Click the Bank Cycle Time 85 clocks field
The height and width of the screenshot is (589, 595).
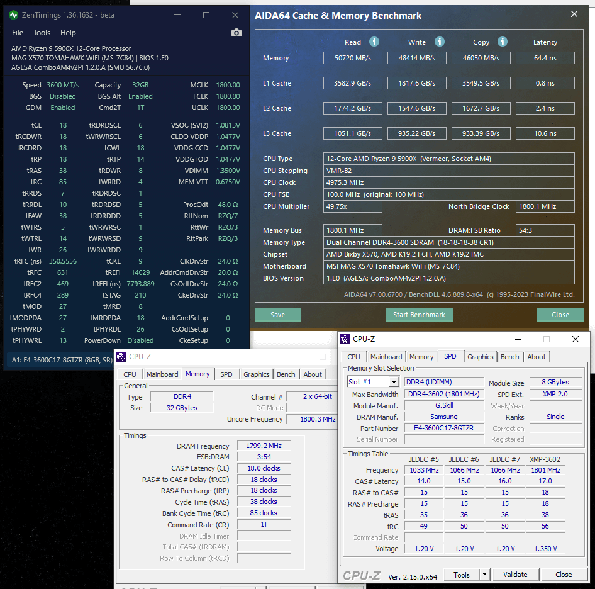tap(264, 513)
